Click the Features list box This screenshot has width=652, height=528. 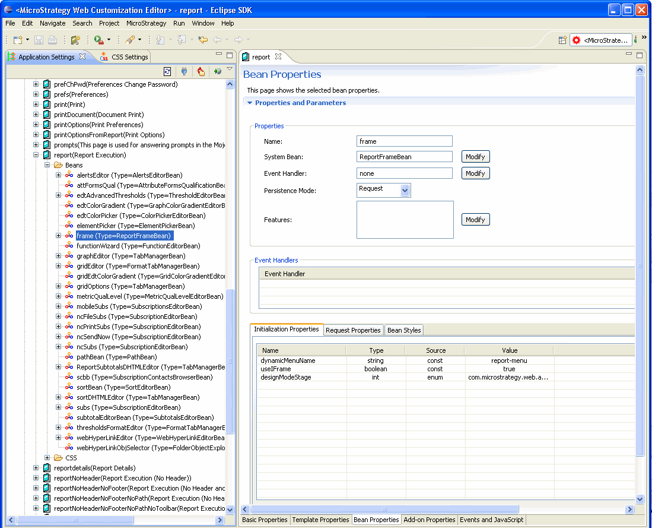point(405,219)
